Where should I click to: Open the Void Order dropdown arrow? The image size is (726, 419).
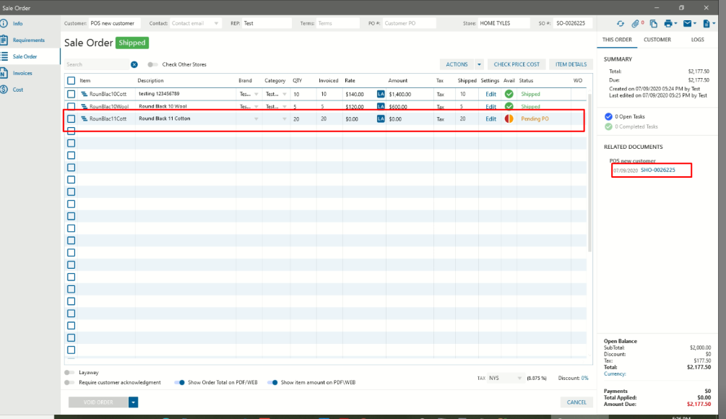pyautogui.click(x=134, y=402)
